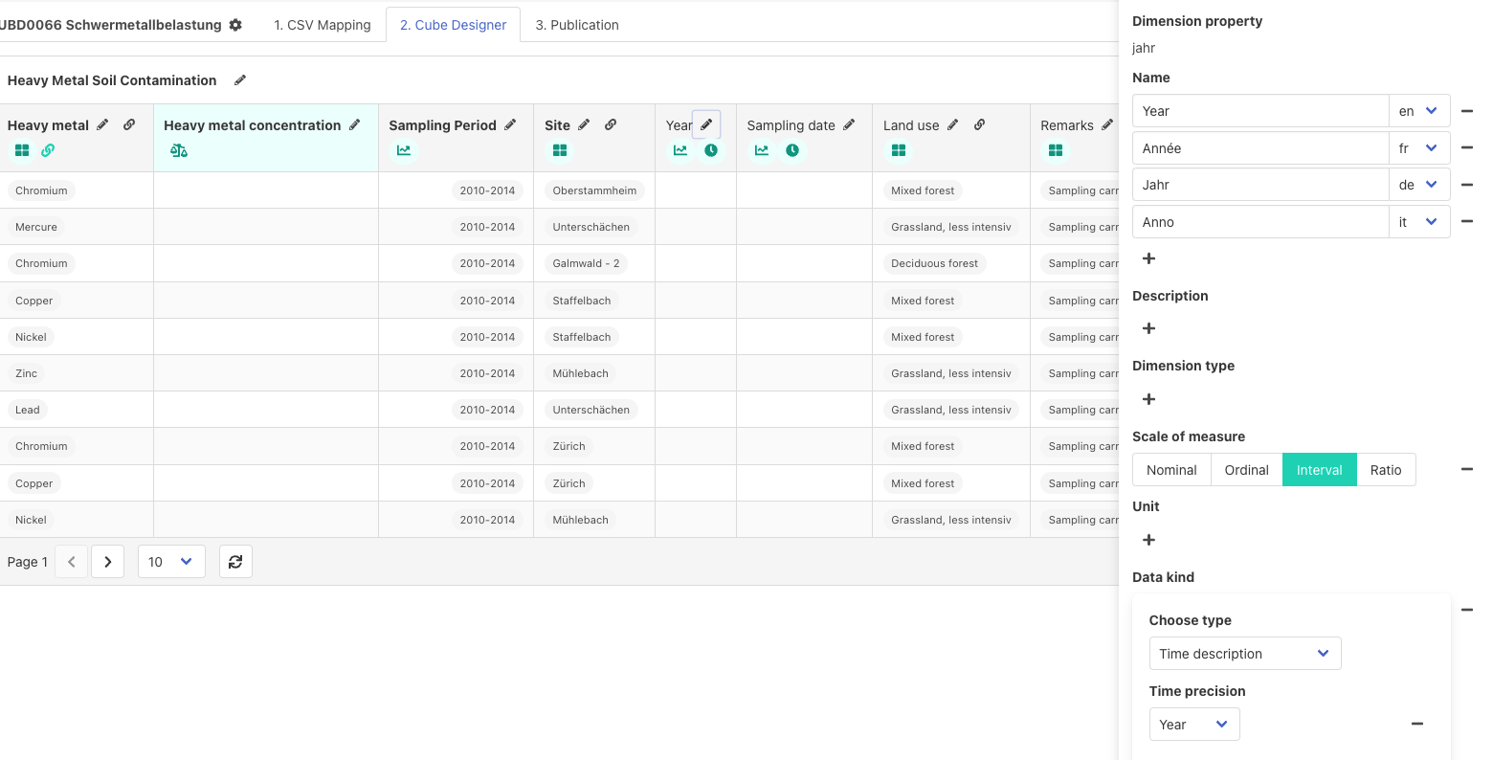Click the balance scale icon under Heavy metal concentration
Image resolution: width=1493 pixels, height=760 pixels.
pos(179,150)
